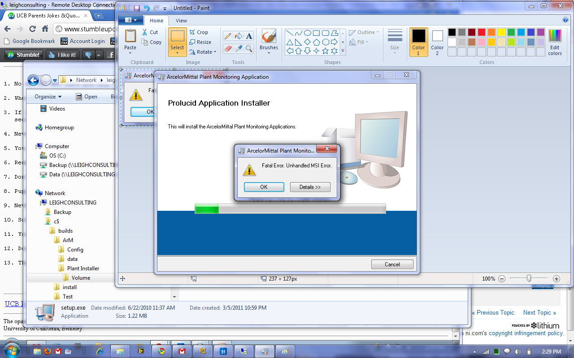
Task: Choose the Oval shape in Shapes gallery
Action: pos(308,33)
